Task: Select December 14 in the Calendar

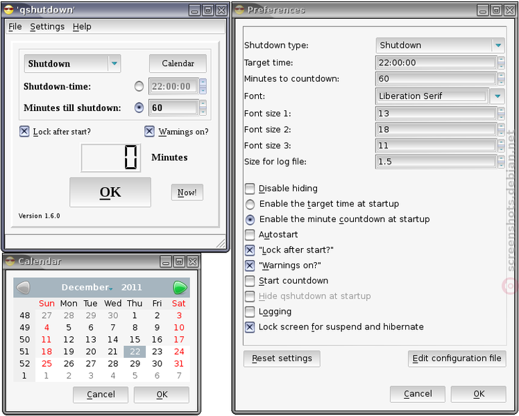Action: [112, 340]
